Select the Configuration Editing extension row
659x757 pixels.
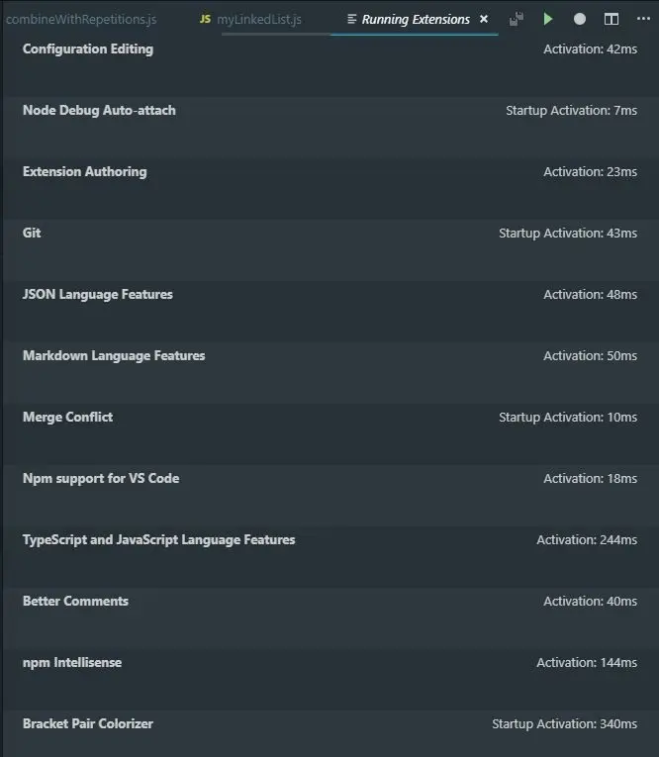[330, 66]
